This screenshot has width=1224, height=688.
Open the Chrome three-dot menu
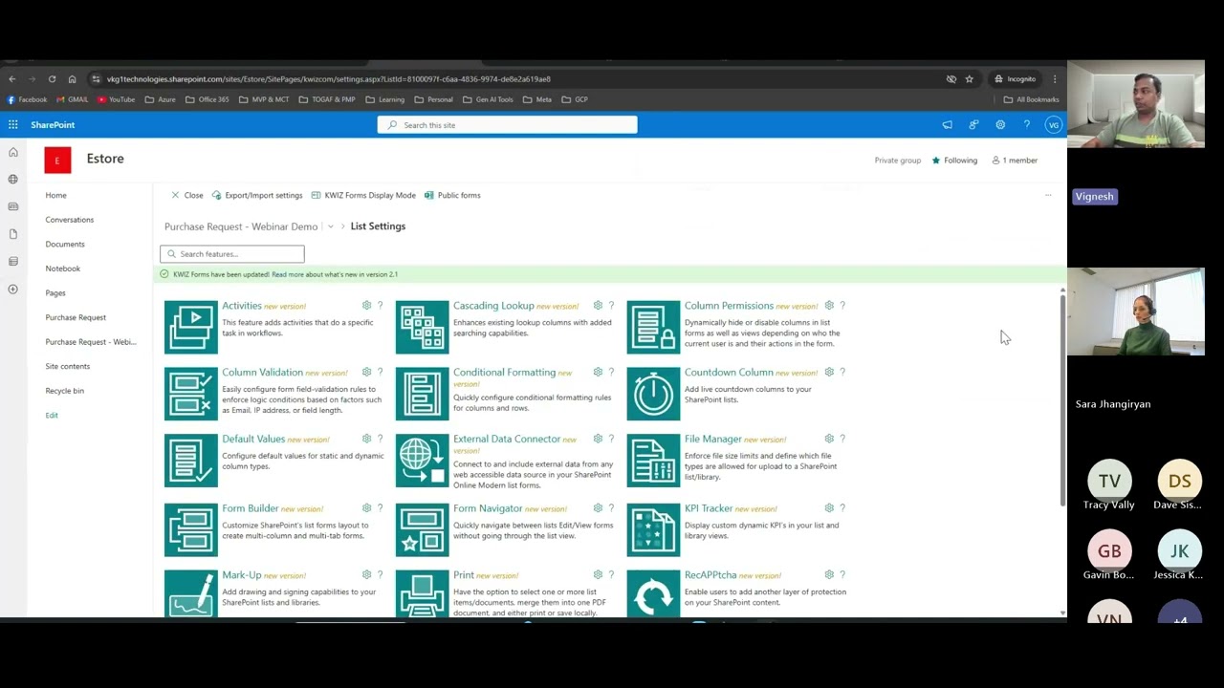point(1055,79)
